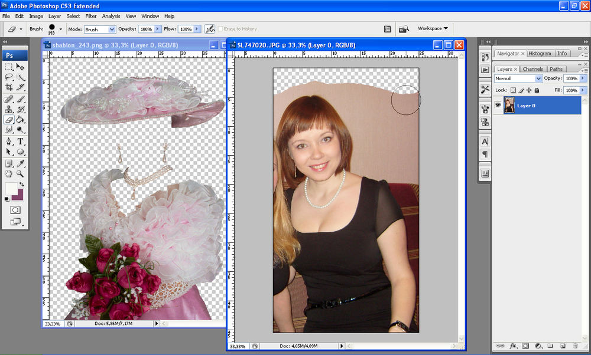
Task: Select the Clone Stamp tool
Action: click(9, 109)
